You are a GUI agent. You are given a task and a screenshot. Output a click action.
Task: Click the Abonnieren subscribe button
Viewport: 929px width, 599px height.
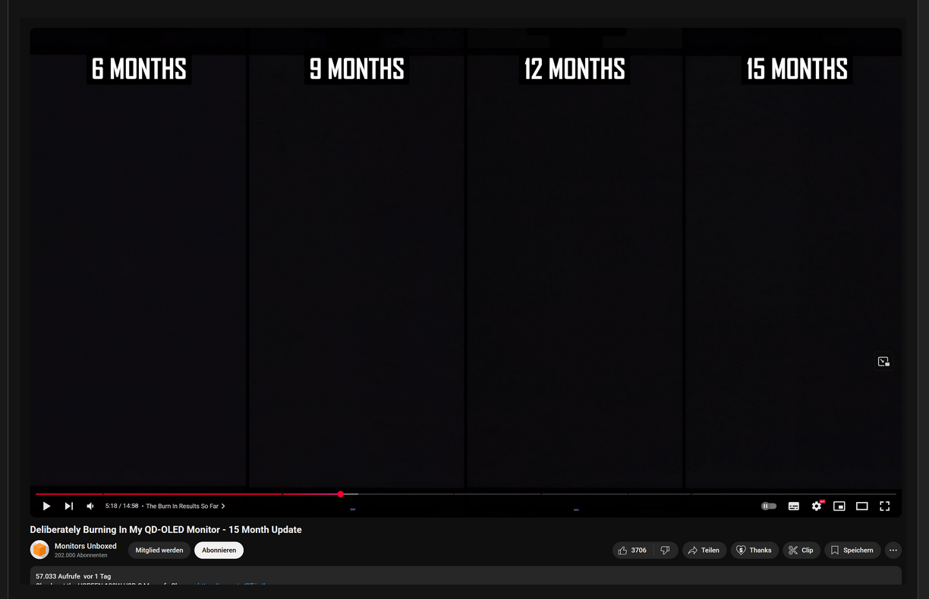[219, 550]
